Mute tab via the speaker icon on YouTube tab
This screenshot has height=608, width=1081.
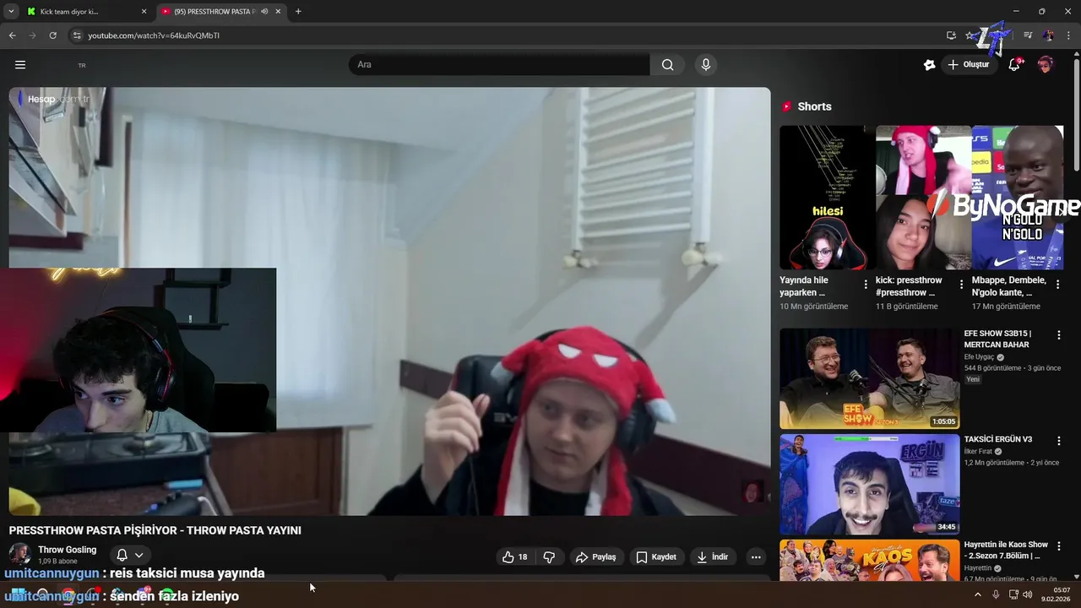[264, 12]
